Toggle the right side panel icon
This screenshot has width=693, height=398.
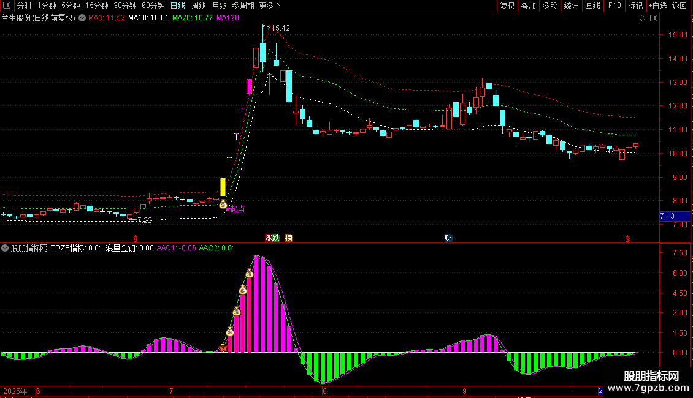click(654, 18)
